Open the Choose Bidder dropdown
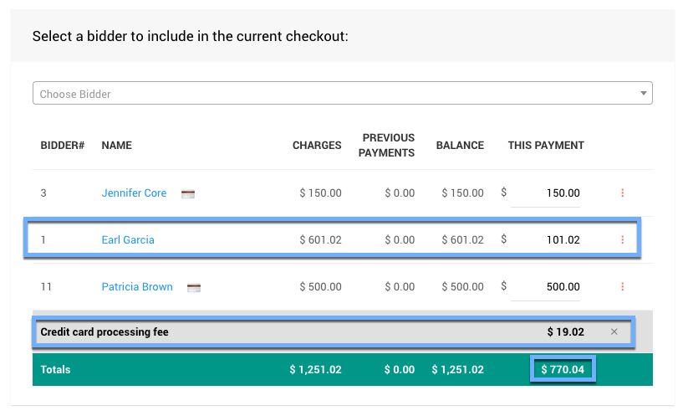 pos(342,94)
